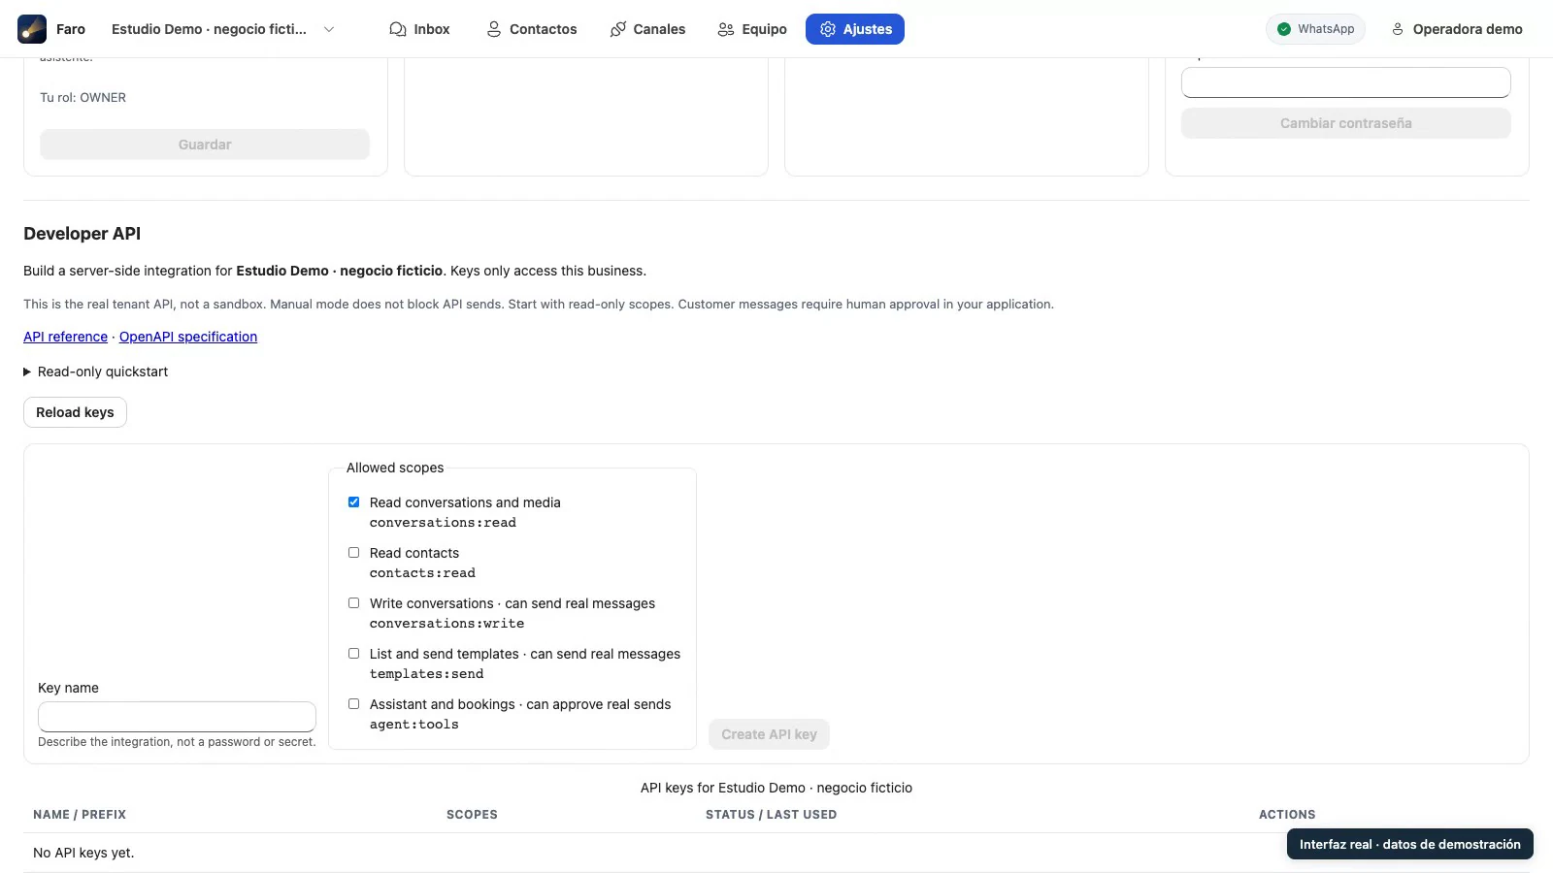Image resolution: width=1553 pixels, height=873 pixels.
Task: Click the 'No API keys yet.' row
Action: click(x=776, y=853)
